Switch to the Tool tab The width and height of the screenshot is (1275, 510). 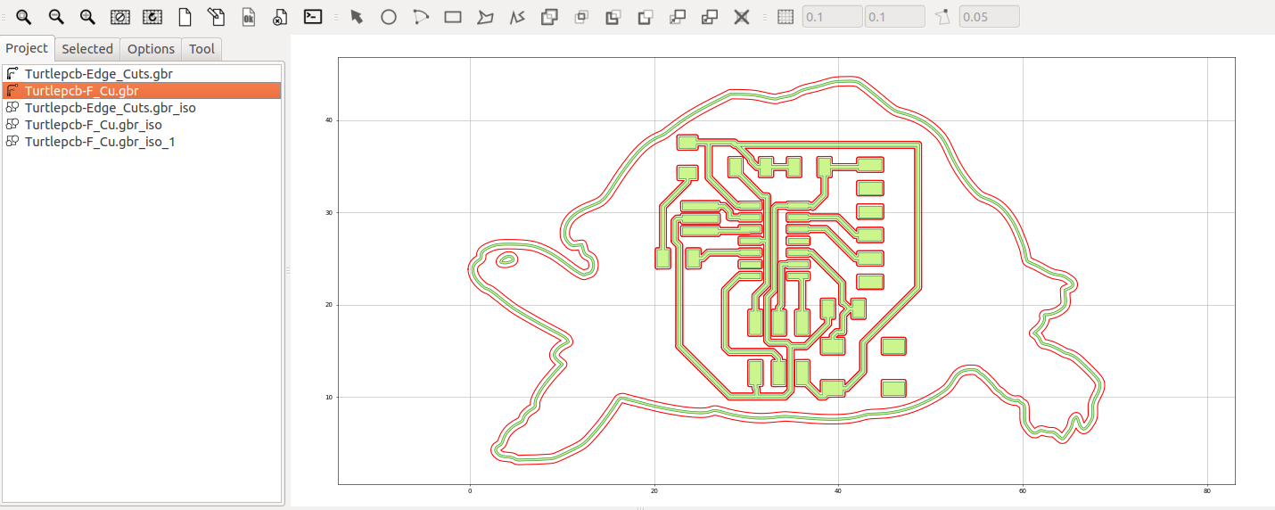click(202, 49)
